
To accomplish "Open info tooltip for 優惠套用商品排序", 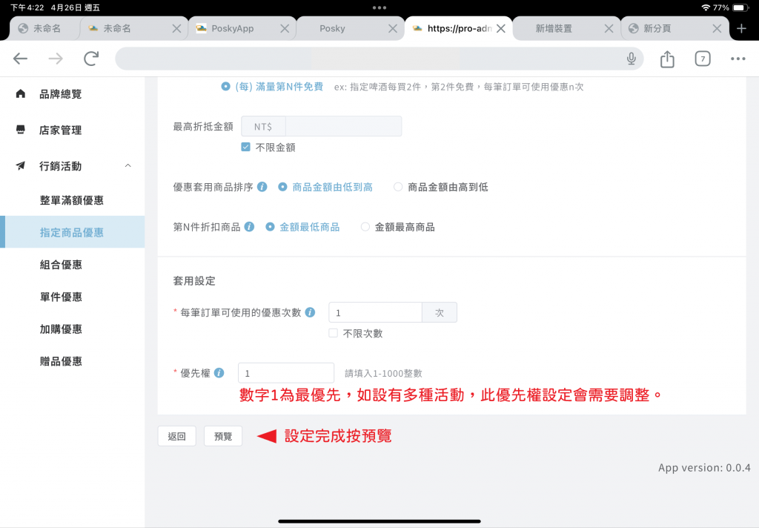I will pos(262,186).
